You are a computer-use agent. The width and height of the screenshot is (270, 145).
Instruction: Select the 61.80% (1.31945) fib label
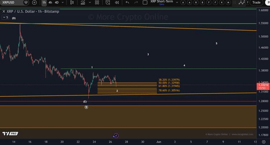[169, 86]
